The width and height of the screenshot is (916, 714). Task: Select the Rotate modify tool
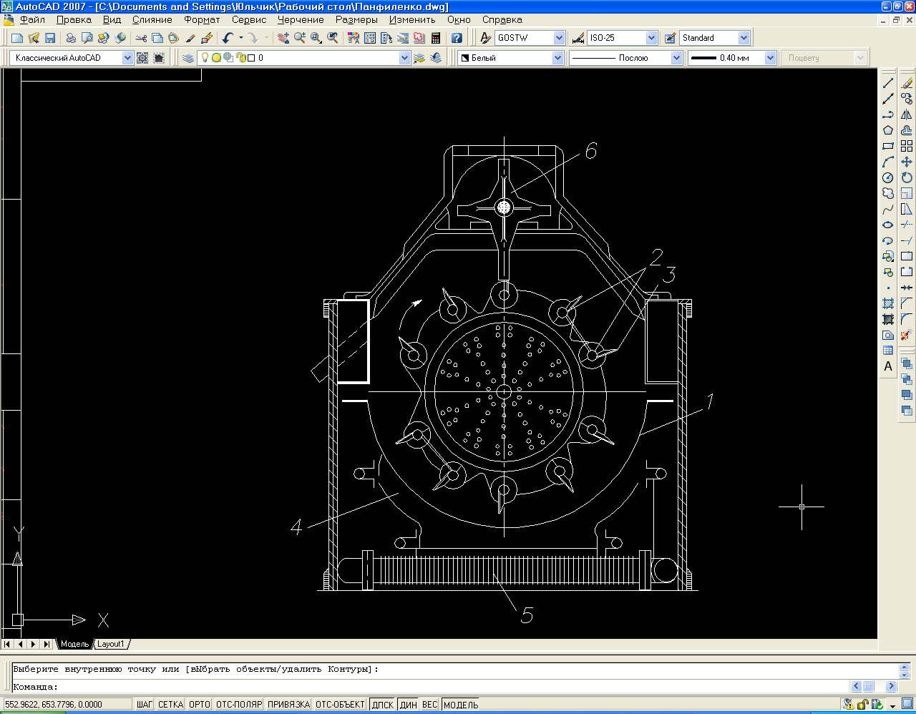pos(907,177)
